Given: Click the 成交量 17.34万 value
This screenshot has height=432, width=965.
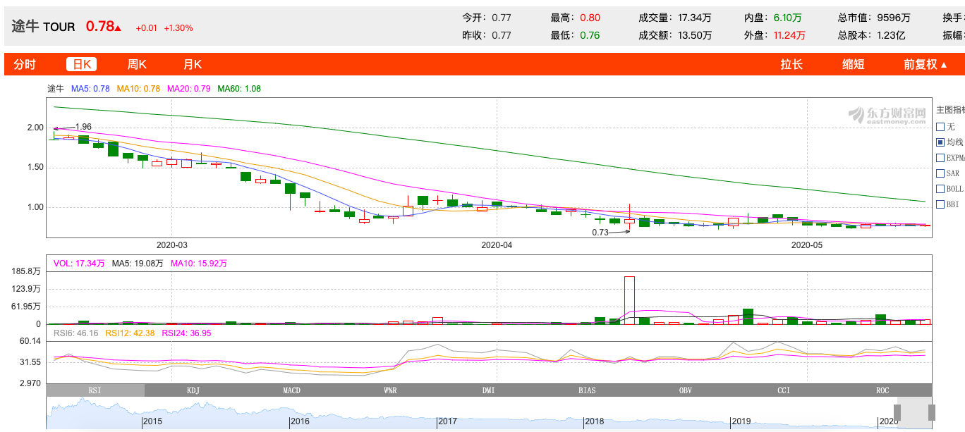Looking at the screenshot, I should [x=694, y=18].
